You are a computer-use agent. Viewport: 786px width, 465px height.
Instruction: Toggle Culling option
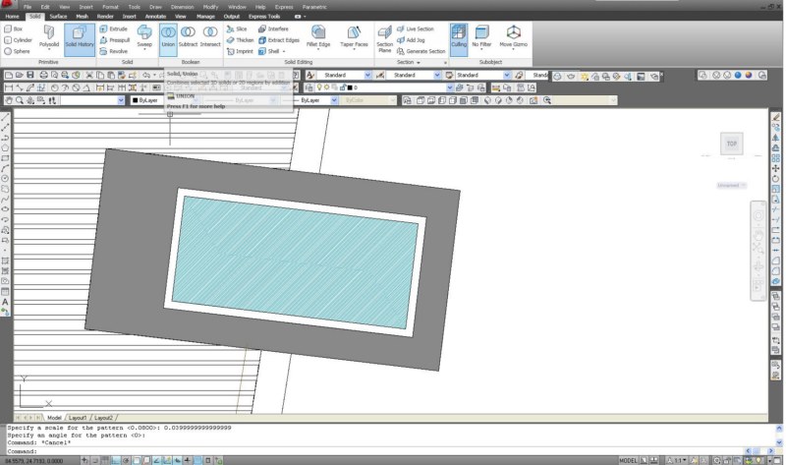pyautogui.click(x=459, y=39)
